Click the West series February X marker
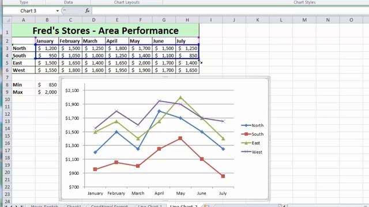 point(116,111)
